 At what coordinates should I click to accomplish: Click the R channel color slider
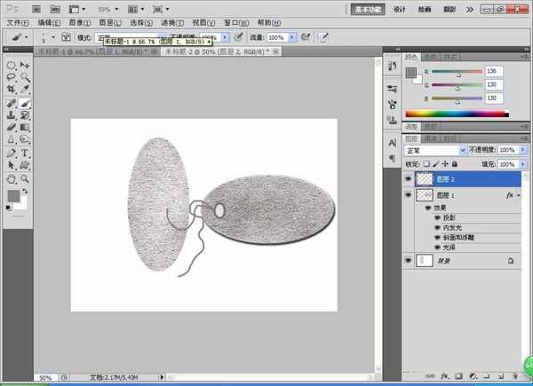point(457,73)
